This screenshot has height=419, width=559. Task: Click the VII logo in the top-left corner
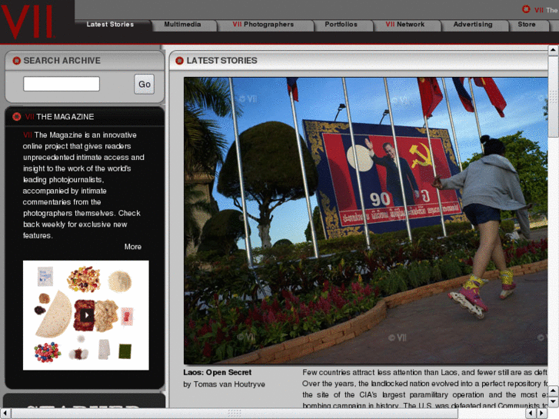(29, 21)
